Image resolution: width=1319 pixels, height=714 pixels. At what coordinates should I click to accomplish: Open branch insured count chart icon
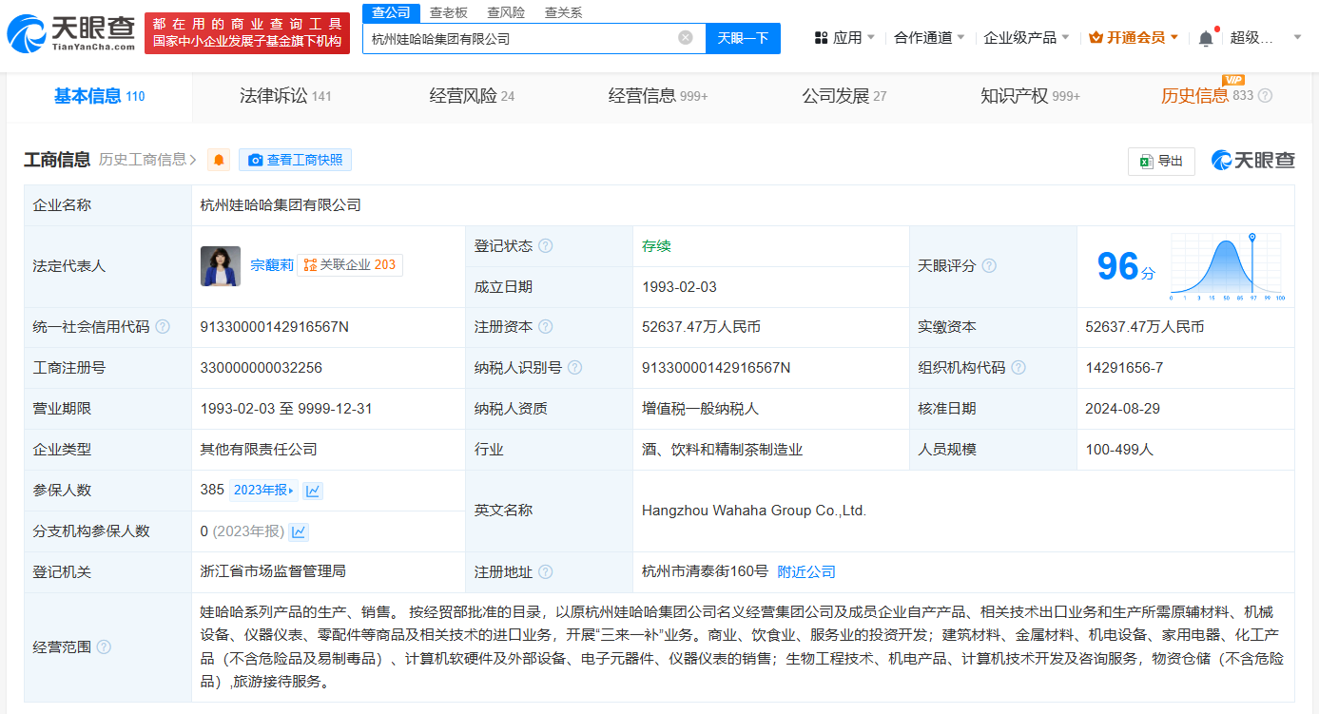(299, 531)
